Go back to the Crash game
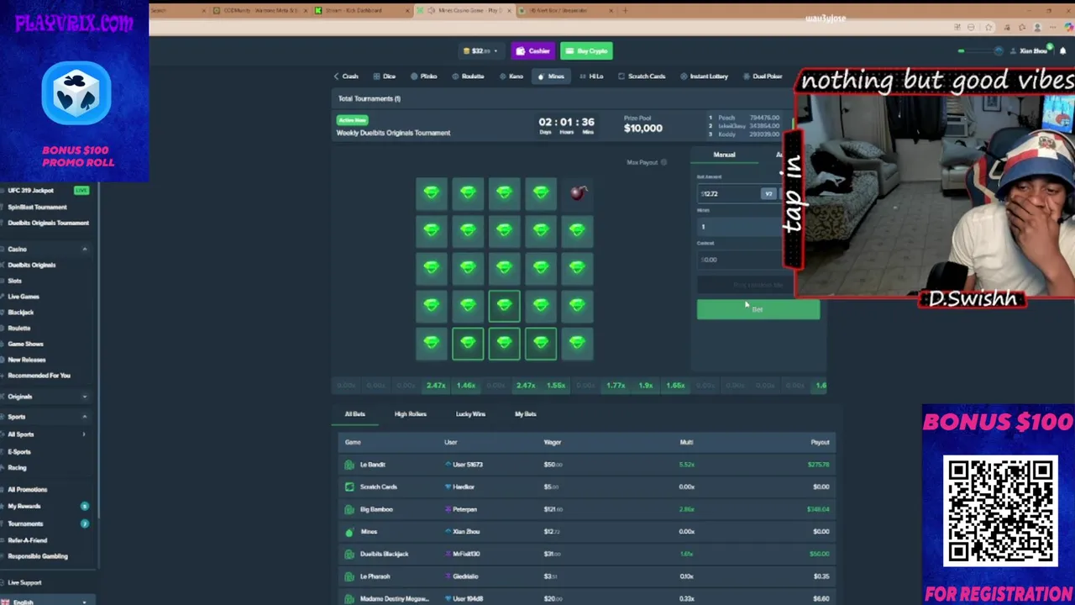Image resolution: width=1075 pixels, height=605 pixels. click(x=346, y=76)
